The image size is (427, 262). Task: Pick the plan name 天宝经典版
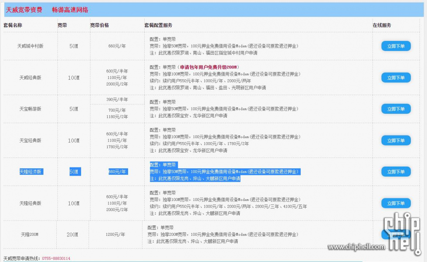tap(30, 140)
